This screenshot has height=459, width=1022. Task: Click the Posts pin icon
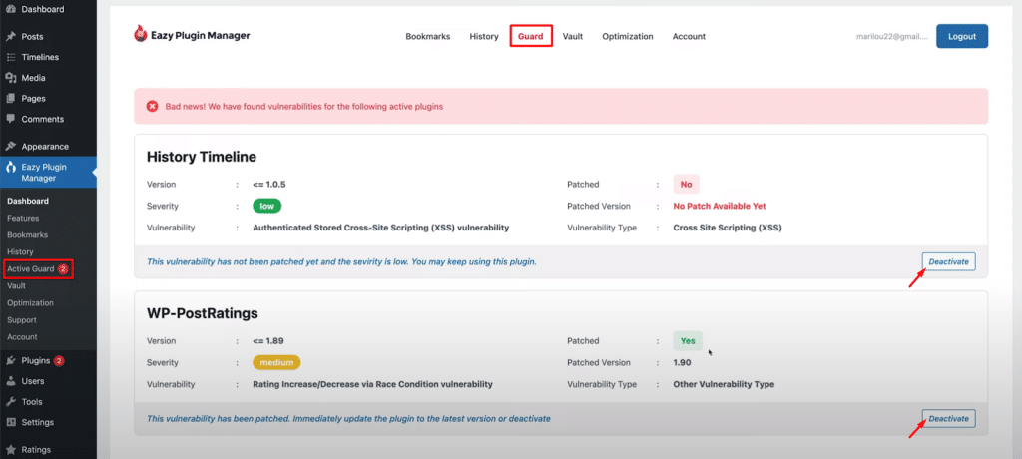pos(10,37)
